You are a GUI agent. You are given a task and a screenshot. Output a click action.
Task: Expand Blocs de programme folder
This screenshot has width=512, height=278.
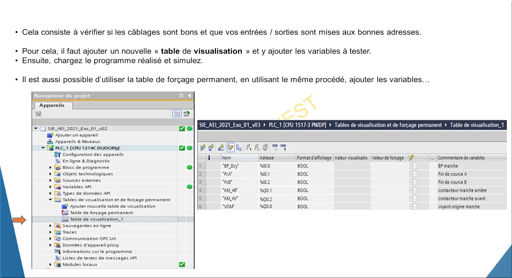point(50,167)
